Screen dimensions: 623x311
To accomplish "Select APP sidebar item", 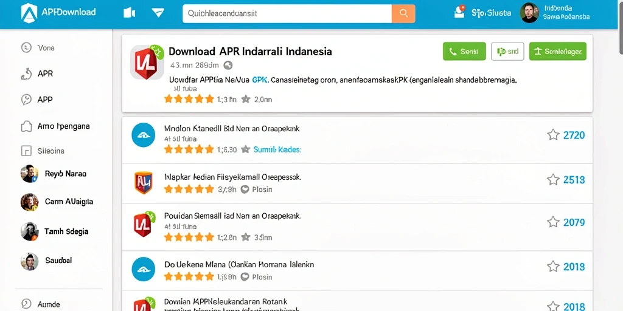I will (45, 100).
